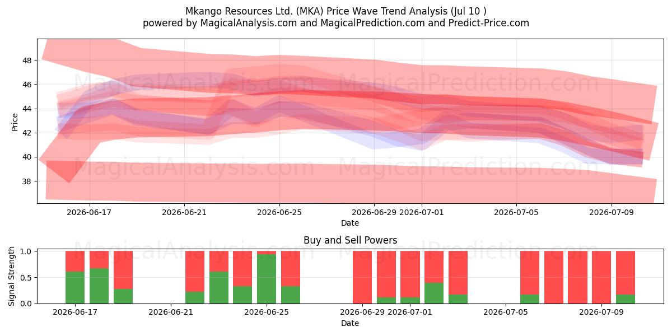Screen dimensions: 672x336
Task: Click the Mkango Resources Price Wave Trend title
Action: (336, 11)
